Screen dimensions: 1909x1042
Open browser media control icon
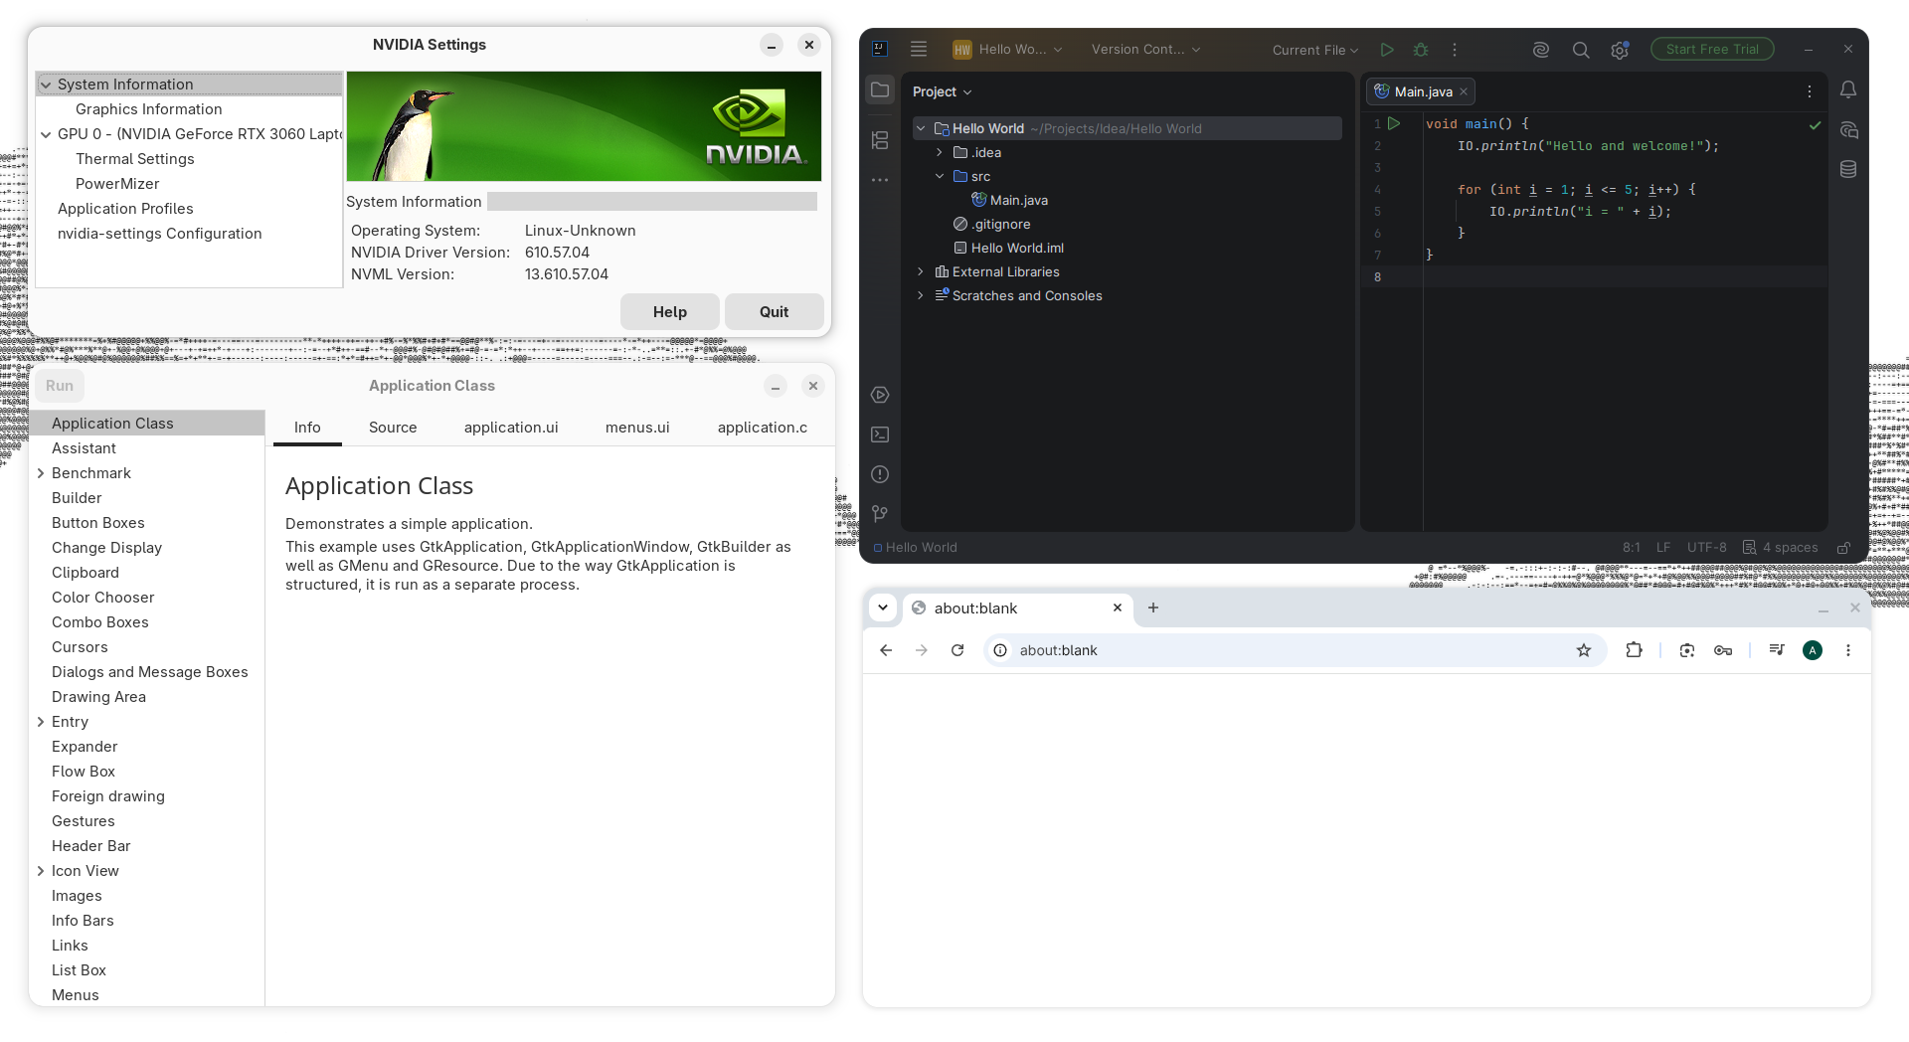tap(1777, 650)
